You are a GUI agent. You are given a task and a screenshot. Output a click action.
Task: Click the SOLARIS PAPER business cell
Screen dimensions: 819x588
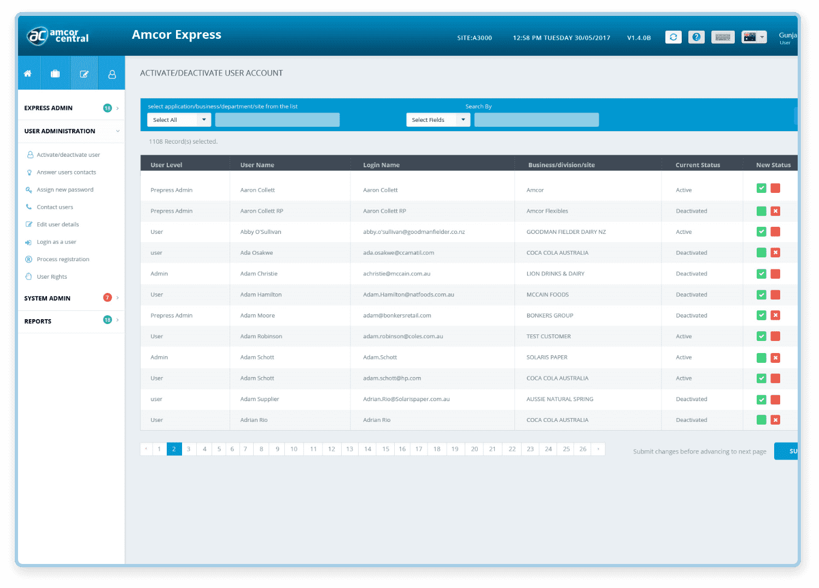547,357
